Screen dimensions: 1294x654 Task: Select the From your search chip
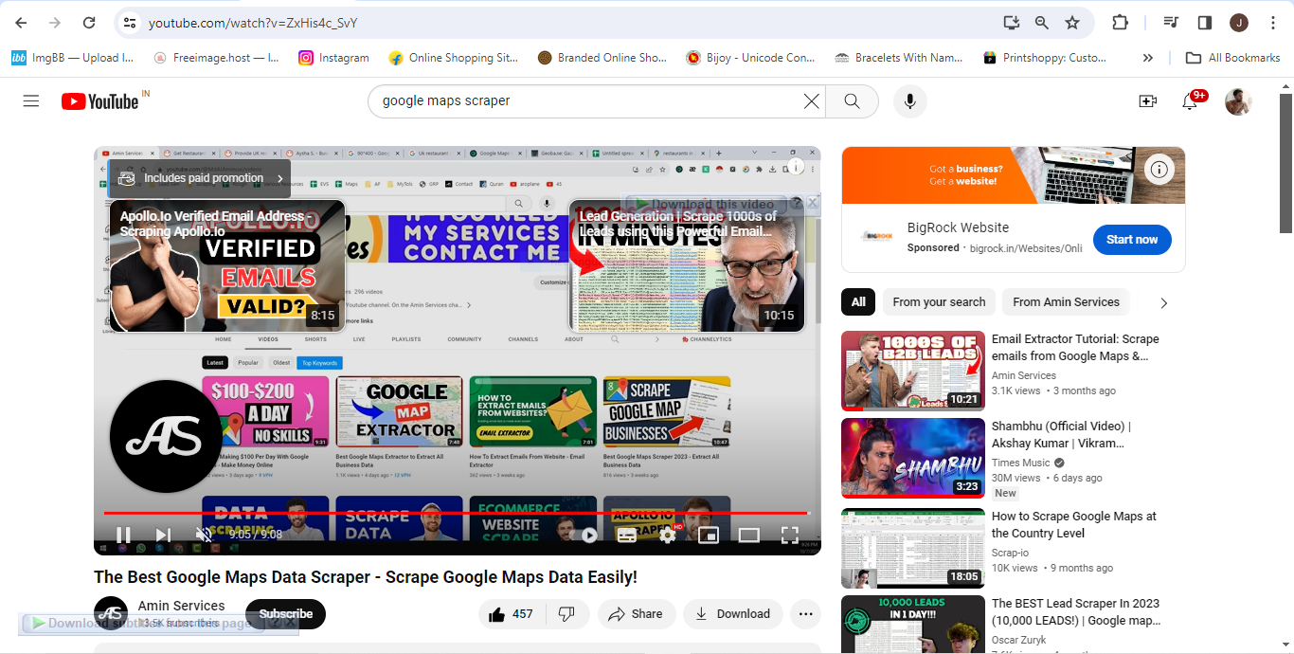pos(939,302)
